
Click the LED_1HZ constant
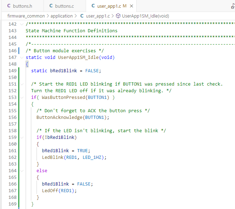92,157
